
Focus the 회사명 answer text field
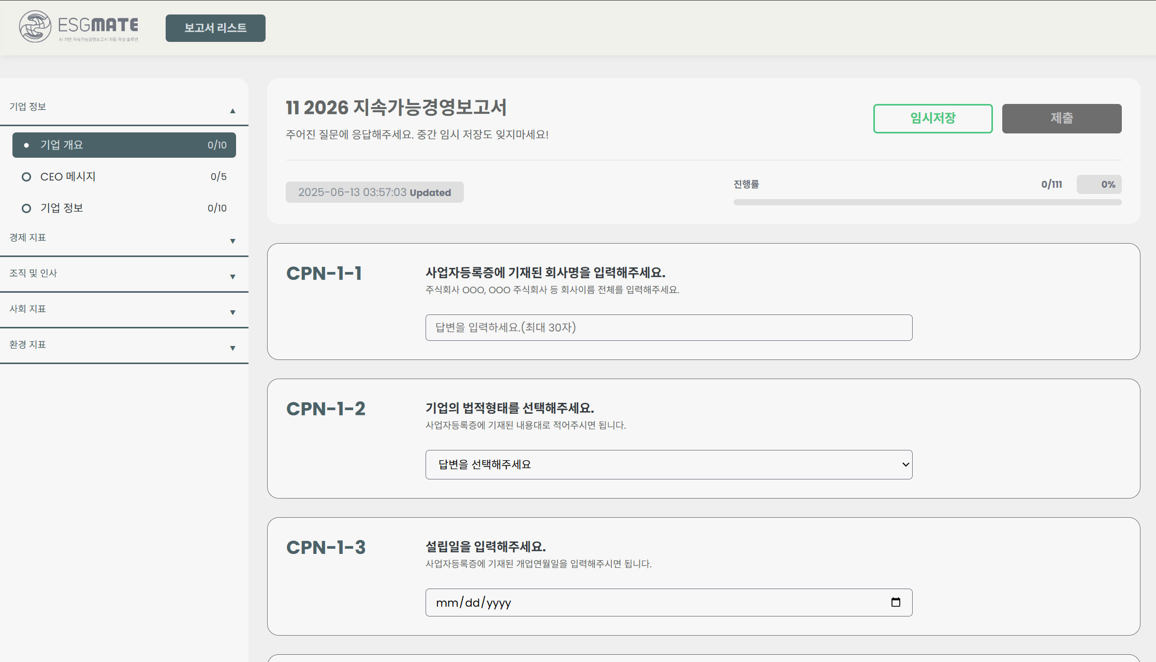pyautogui.click(x=668, y=327)
